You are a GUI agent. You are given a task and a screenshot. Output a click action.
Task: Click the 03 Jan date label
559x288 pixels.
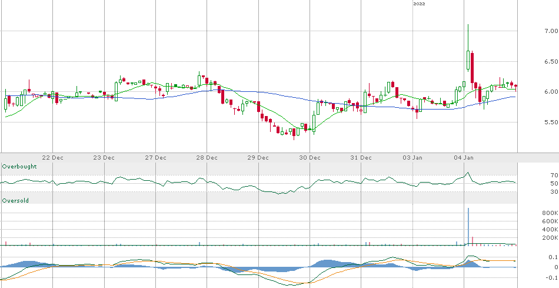point(413,157)
